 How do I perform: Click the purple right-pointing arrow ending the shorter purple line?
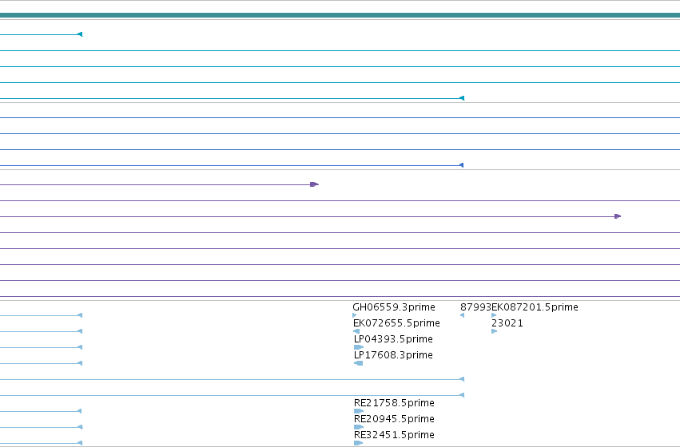tap(314, 184)
